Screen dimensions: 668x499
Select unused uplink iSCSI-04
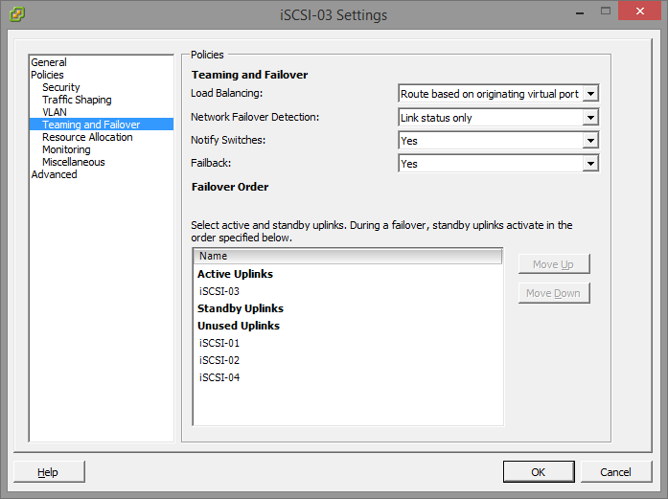tap(219, 377)
